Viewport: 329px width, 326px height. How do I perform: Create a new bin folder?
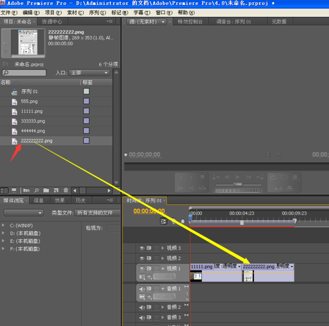click(x=46, y=190)
